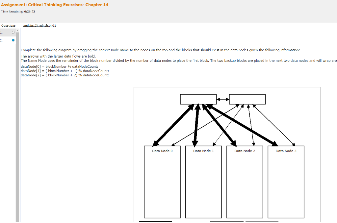Click the empty node box right of the double arrow
The width and height of the screenshot is (337, 223).
point(247,99)
